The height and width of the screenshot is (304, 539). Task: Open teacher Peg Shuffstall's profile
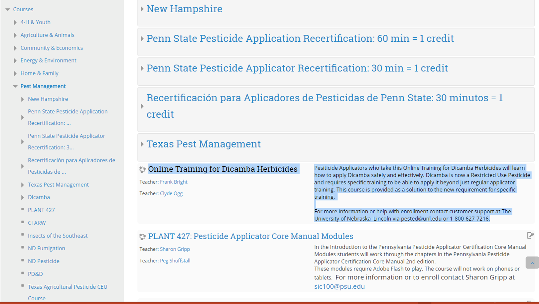(175, 260)
